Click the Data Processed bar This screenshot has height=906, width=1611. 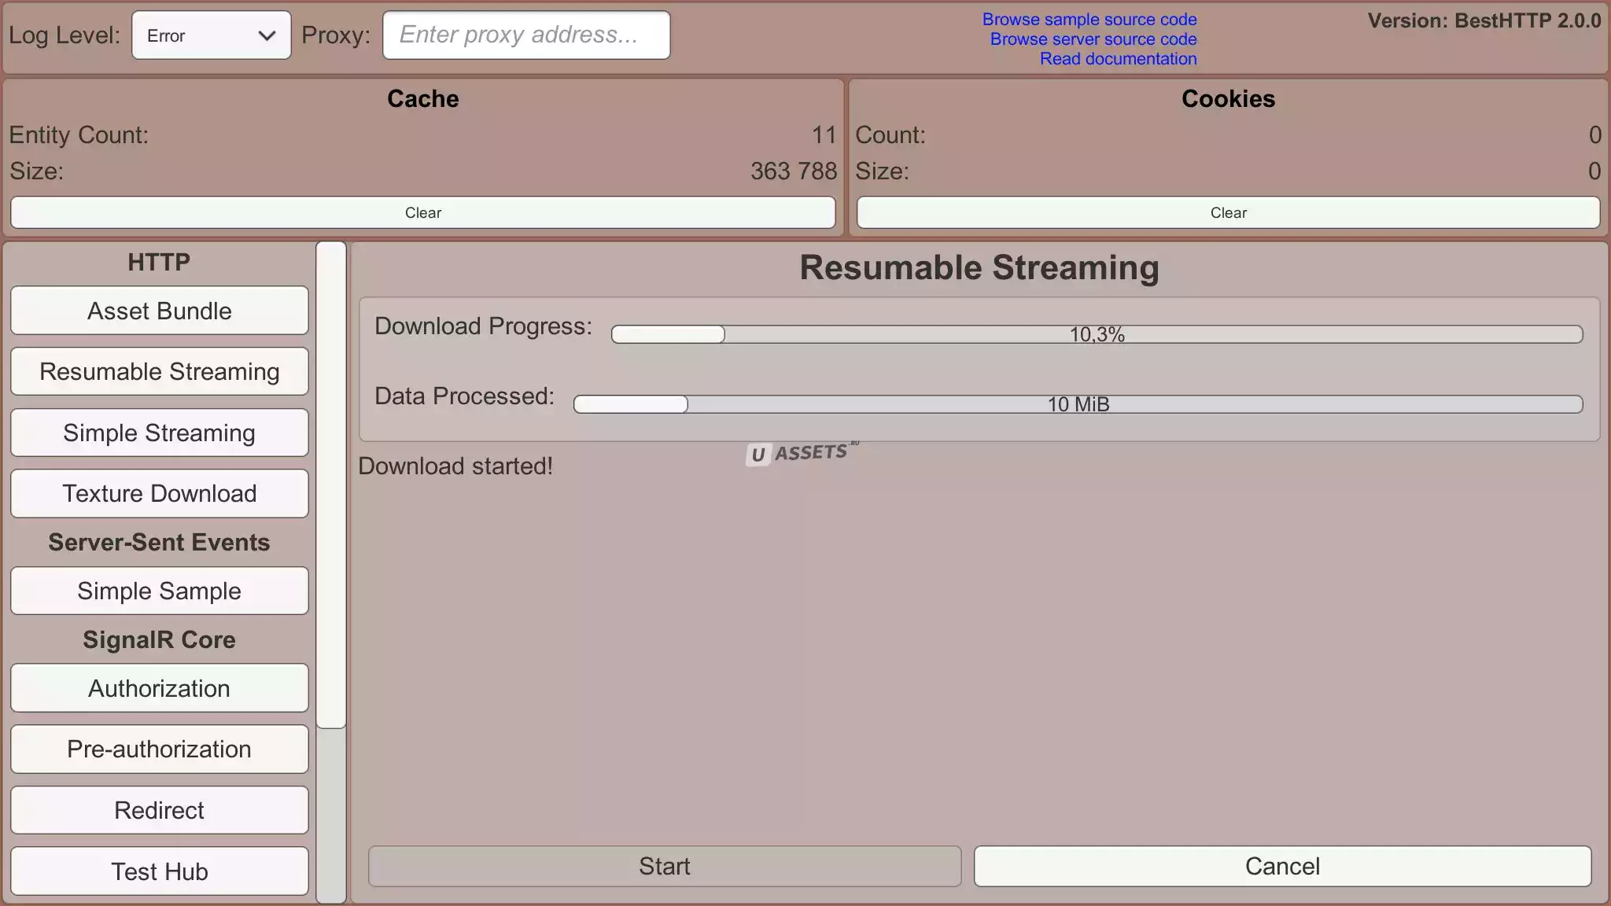[1078, 404]
